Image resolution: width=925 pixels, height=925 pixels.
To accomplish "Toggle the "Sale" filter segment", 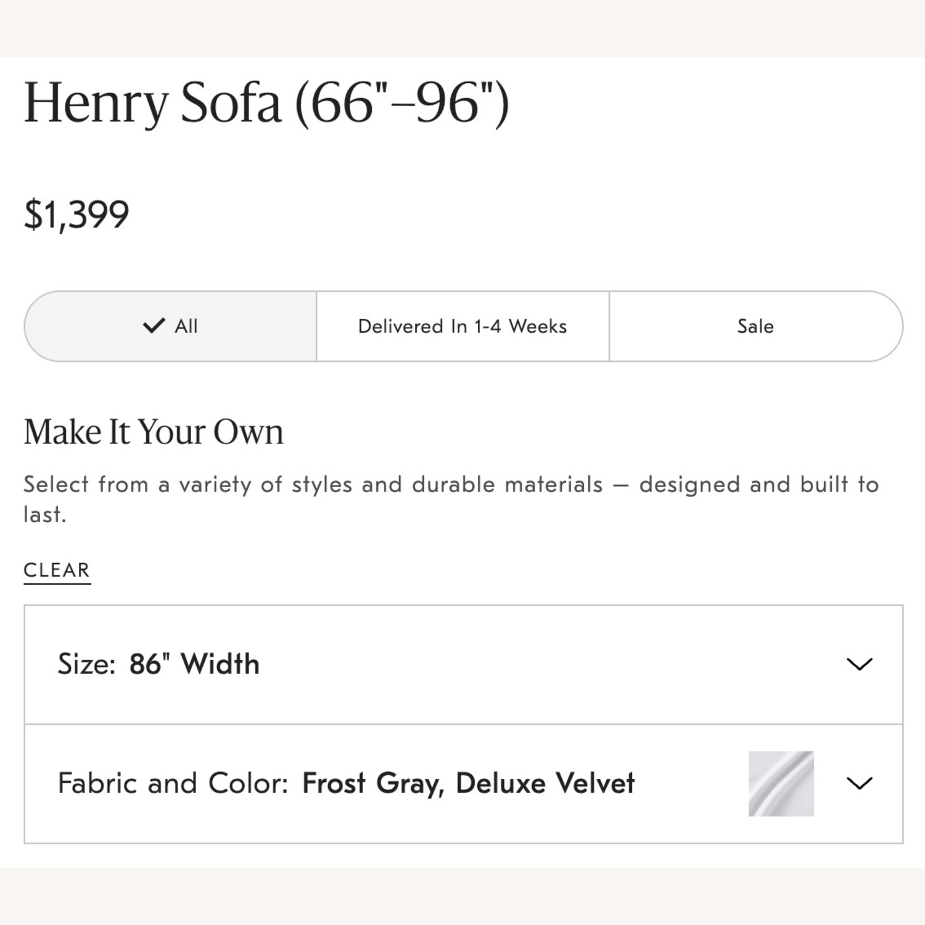I will [x=754, y=326].
